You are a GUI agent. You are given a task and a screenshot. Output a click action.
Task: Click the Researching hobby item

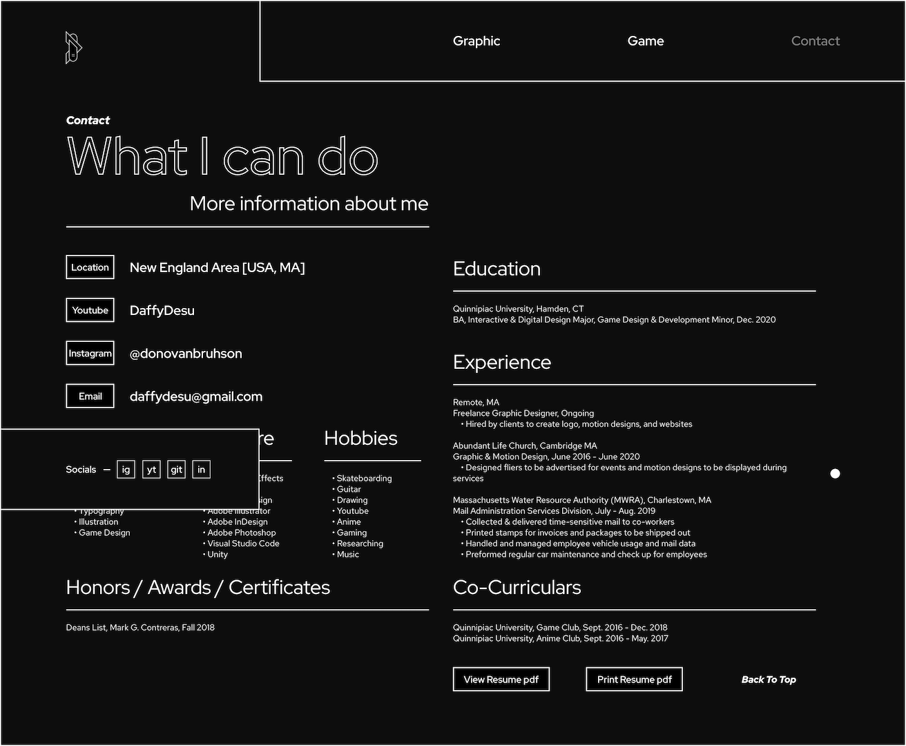[358, 544]
